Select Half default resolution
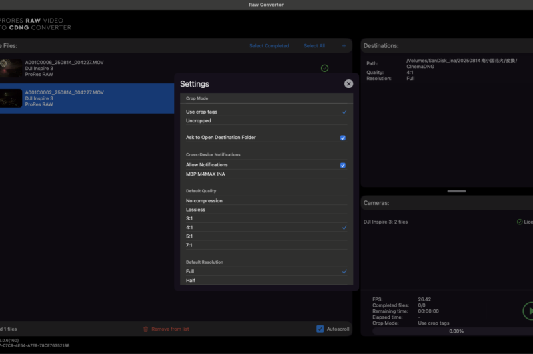This screenshot has height=354, width=533. (266, 280)
